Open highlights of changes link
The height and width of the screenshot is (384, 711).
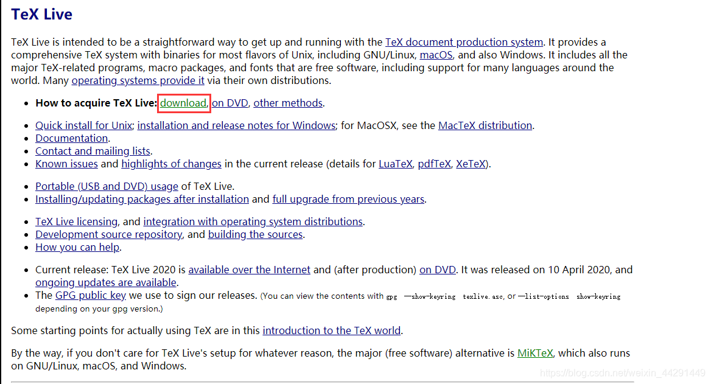tap(172, 164)
